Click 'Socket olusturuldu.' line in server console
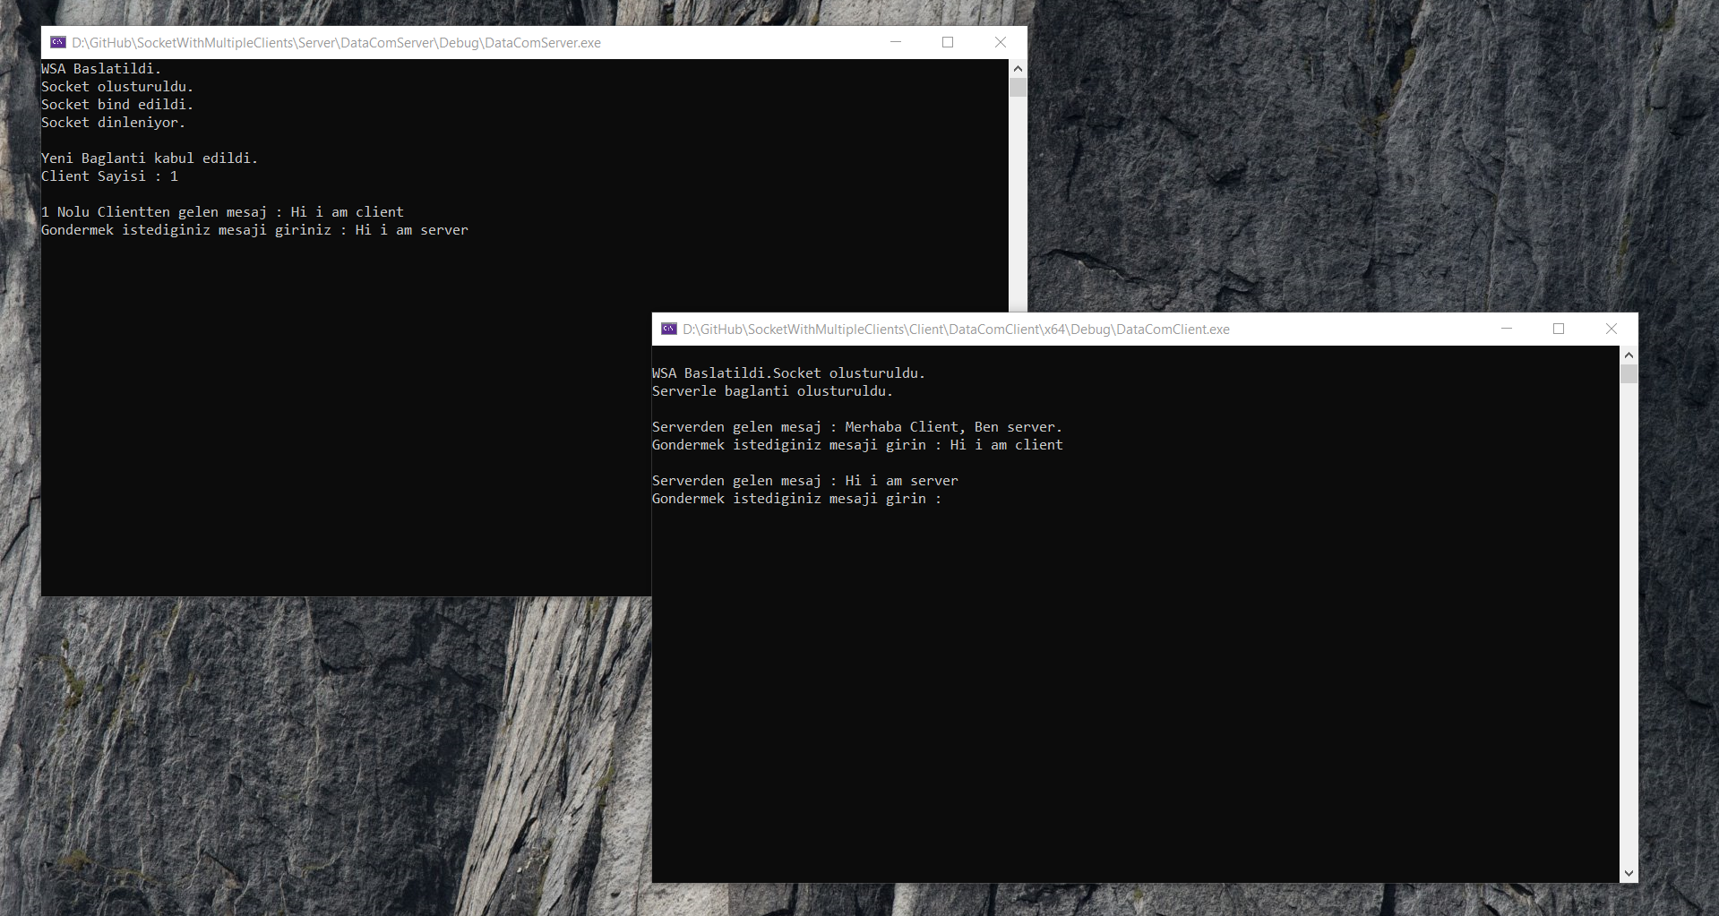 (117, 87)
